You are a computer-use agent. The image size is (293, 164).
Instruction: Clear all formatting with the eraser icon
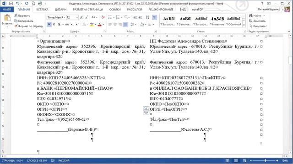103,17
